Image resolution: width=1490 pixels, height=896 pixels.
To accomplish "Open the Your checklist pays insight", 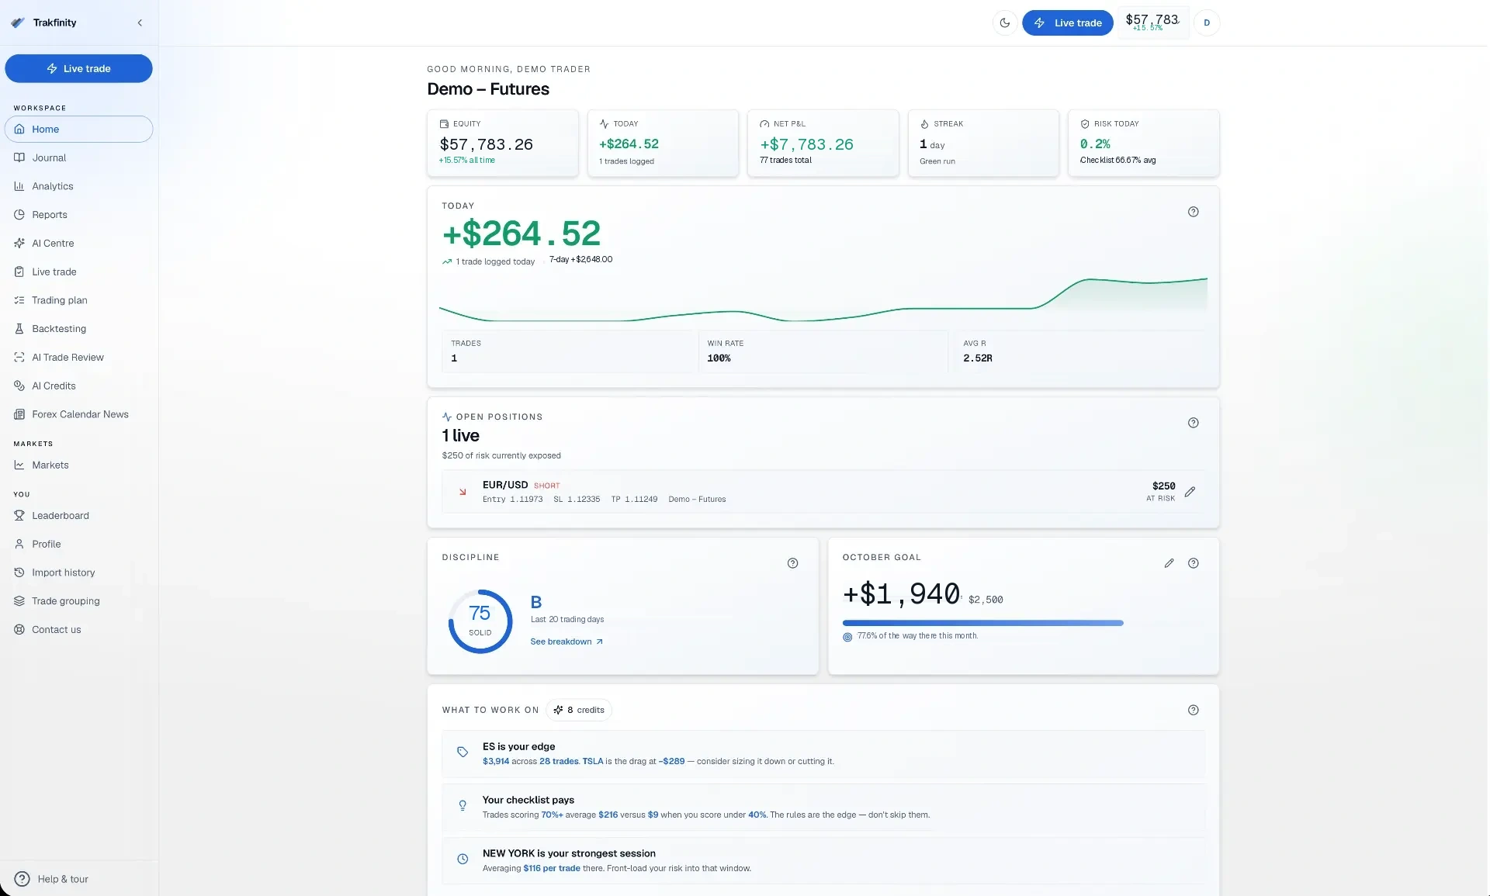I will pos(823,808).
